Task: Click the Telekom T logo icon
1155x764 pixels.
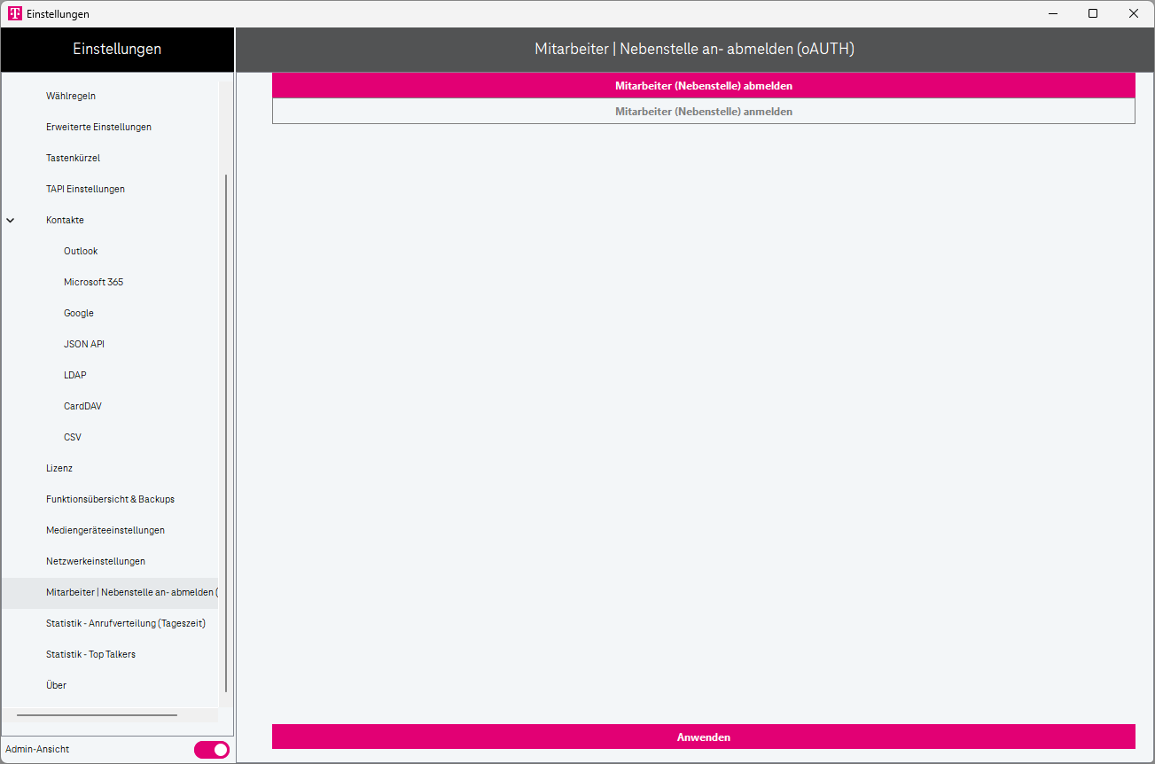Action: 14,13
